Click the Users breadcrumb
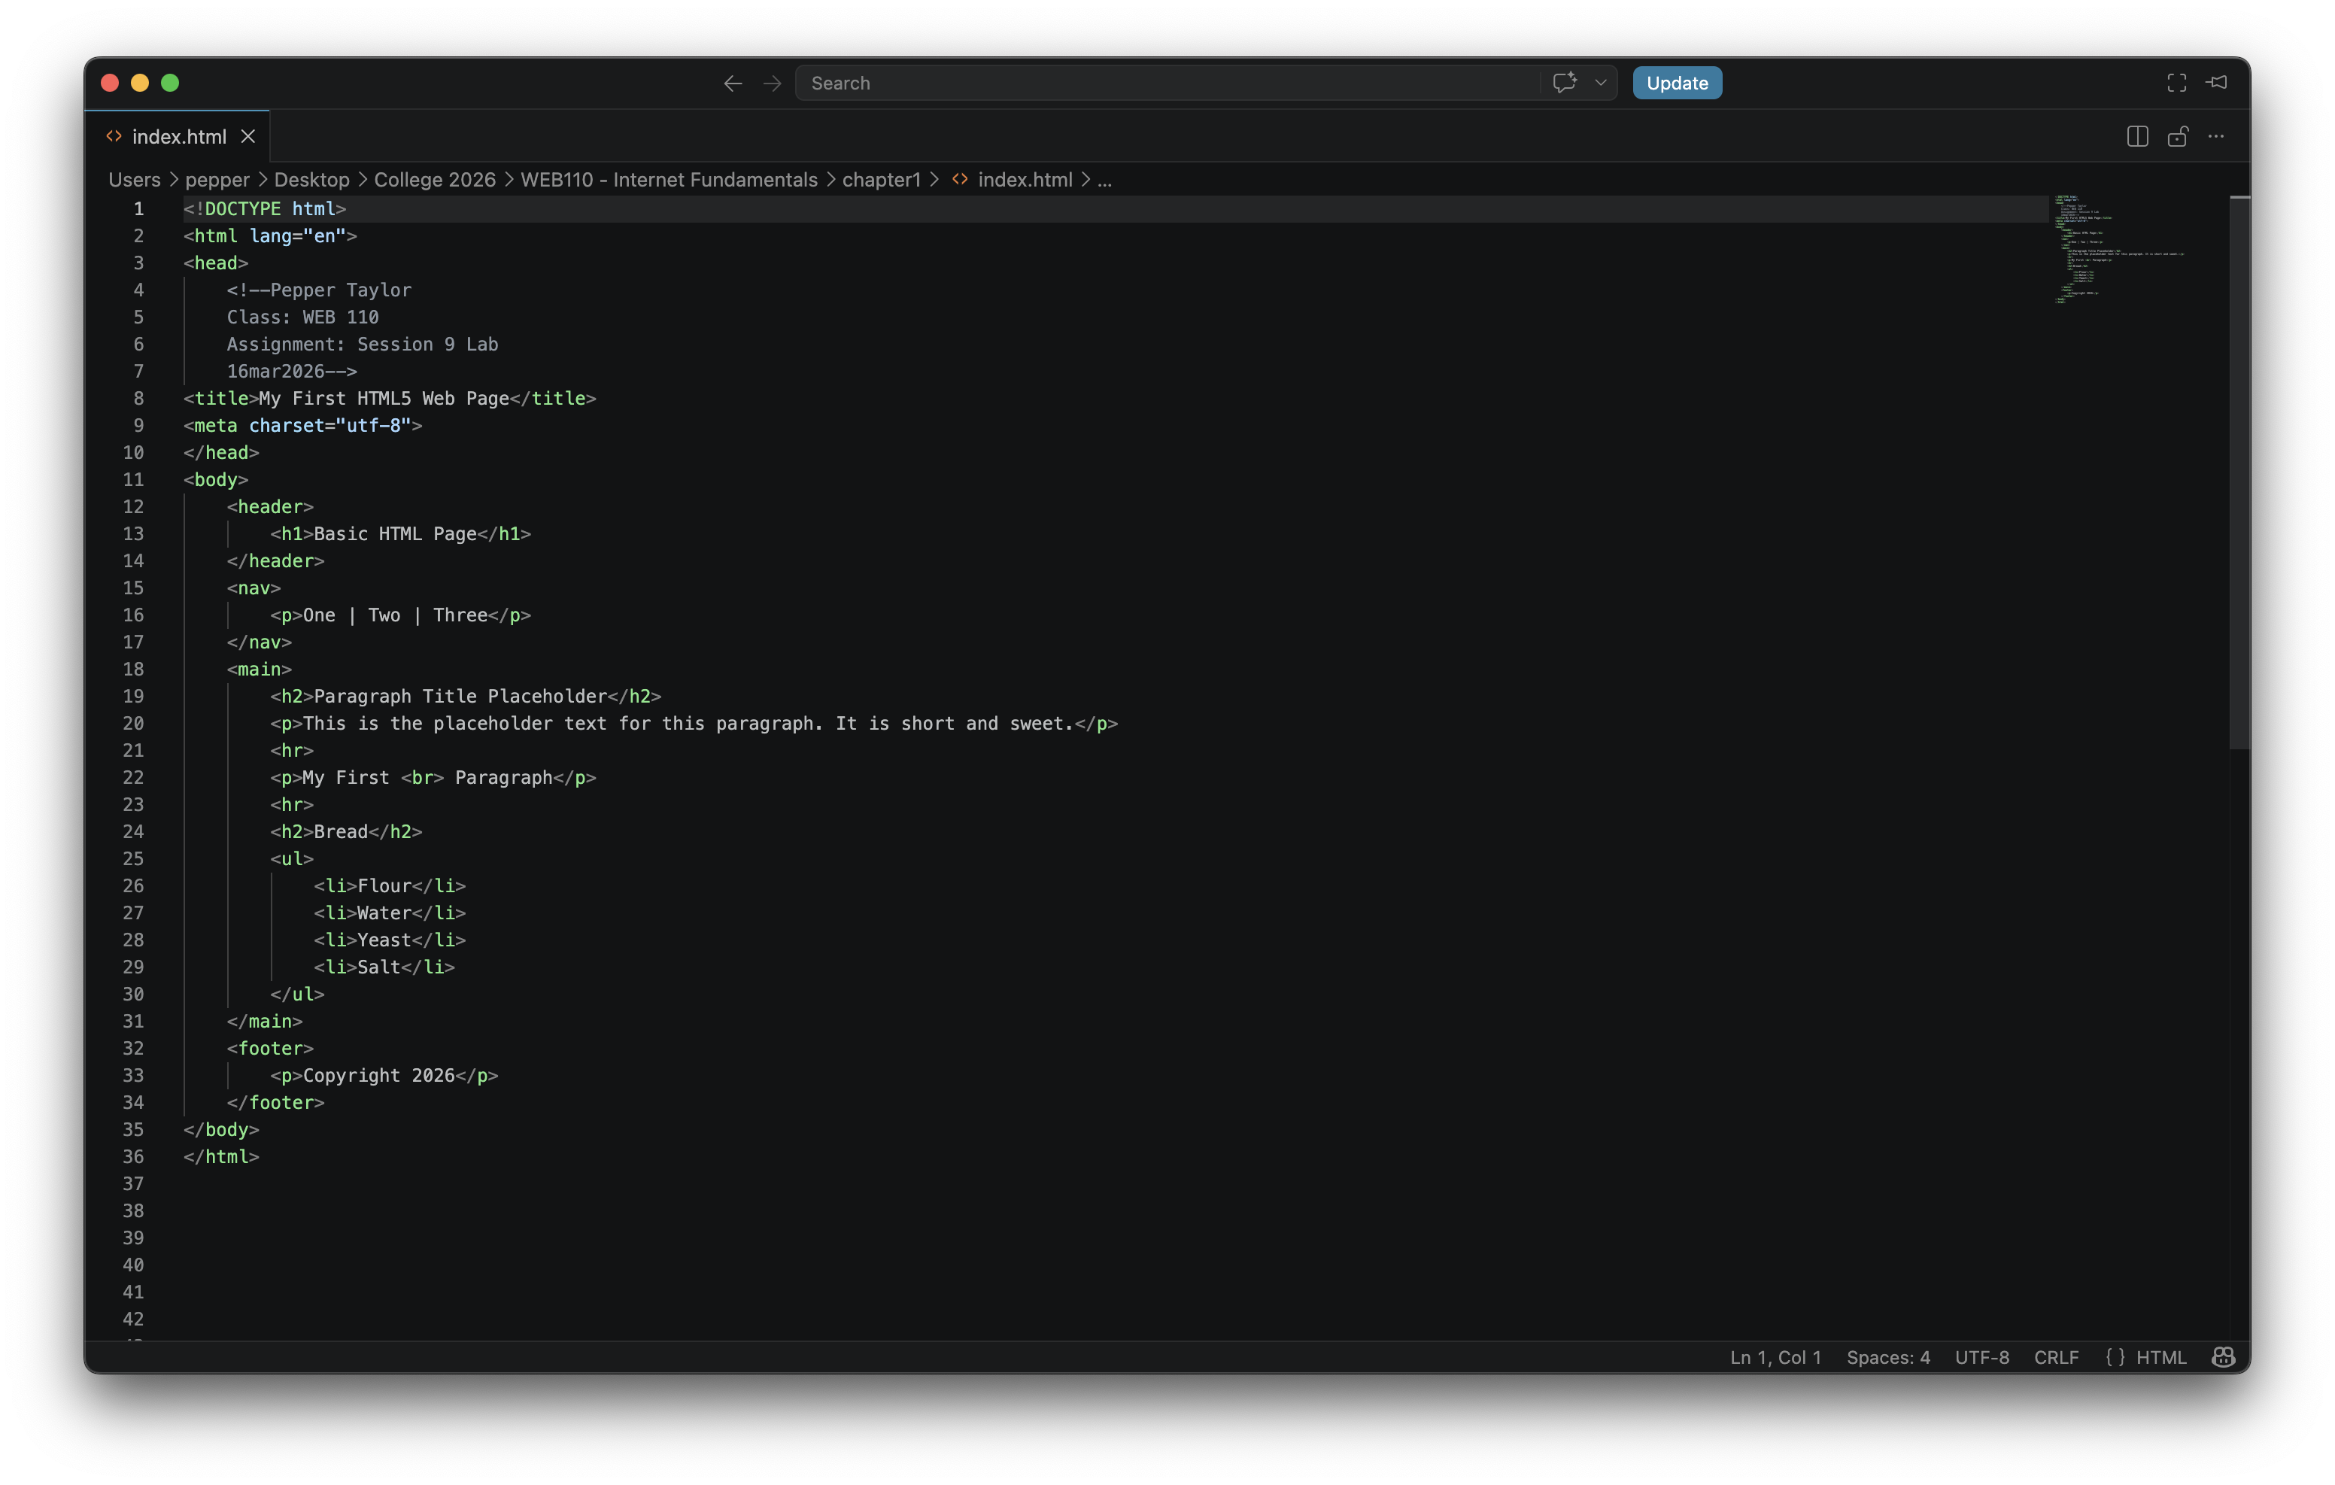 coord(134,180)
